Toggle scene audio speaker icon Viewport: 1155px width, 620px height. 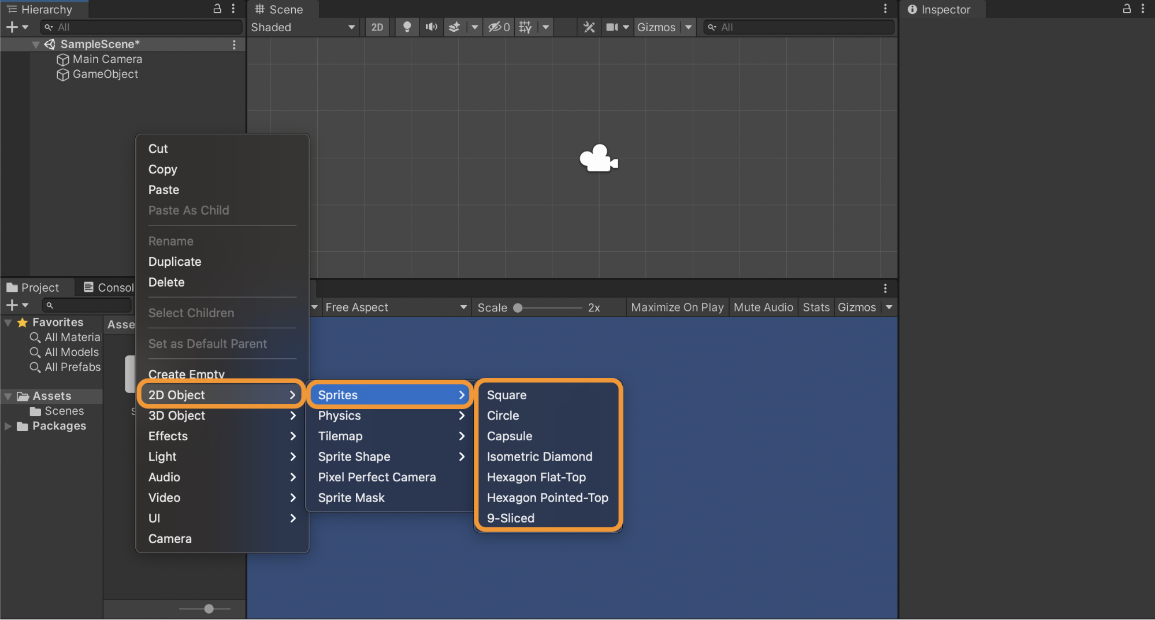pyautogui.click(x=431, y=27)
